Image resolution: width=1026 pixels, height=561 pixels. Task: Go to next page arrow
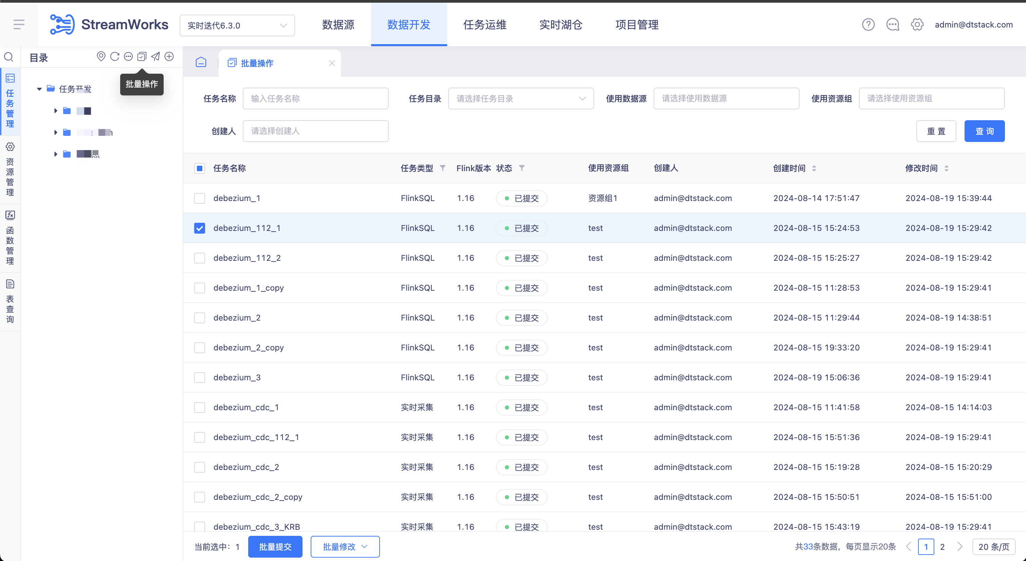[960, 547]
